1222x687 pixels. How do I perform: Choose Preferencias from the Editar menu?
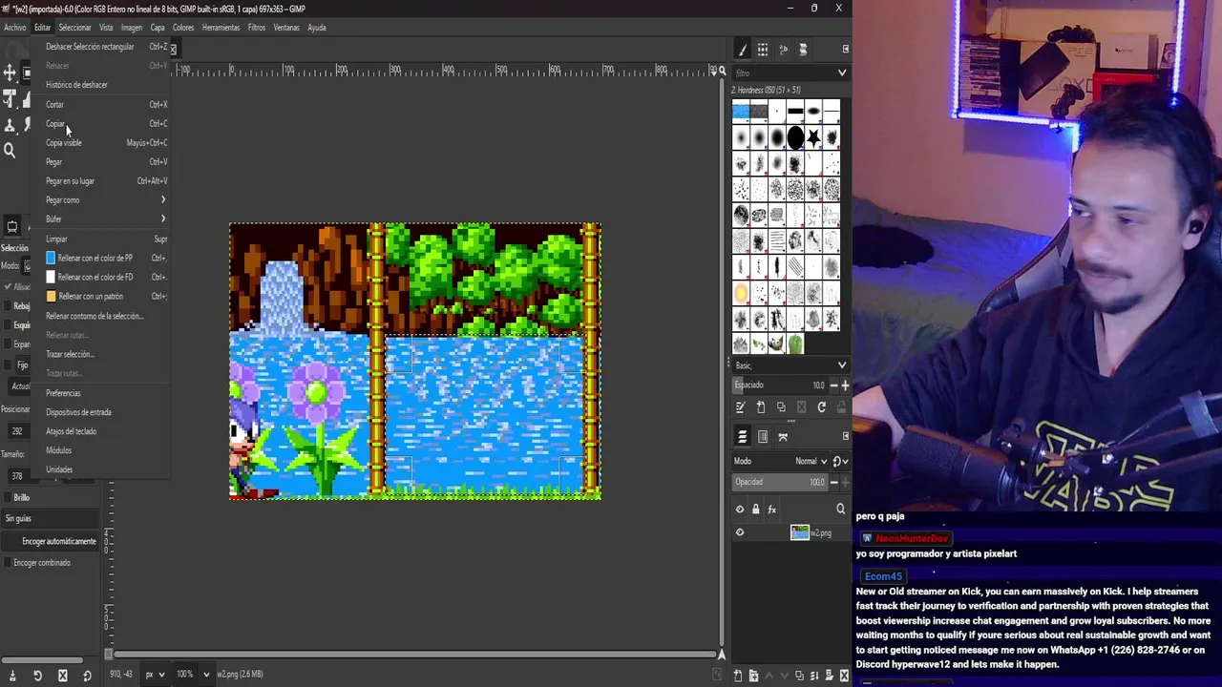[105, 393]
